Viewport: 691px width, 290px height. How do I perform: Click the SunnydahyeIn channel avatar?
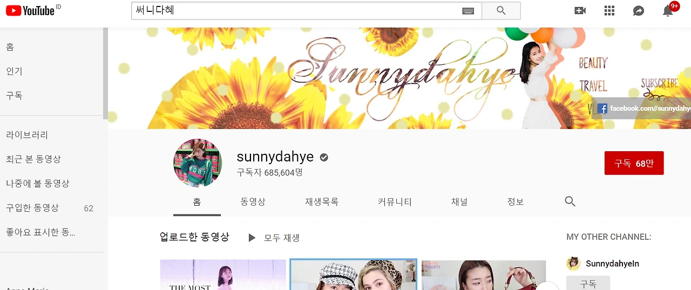point(573,264)
